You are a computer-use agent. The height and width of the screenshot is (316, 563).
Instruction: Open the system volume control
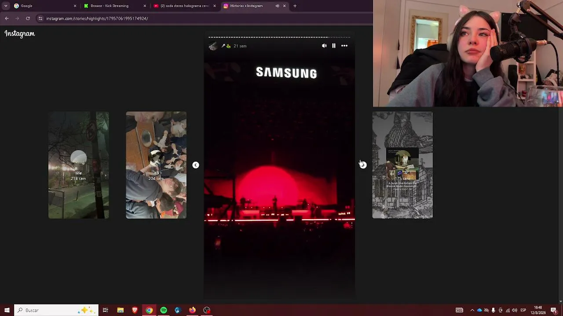tap(515, 310)
